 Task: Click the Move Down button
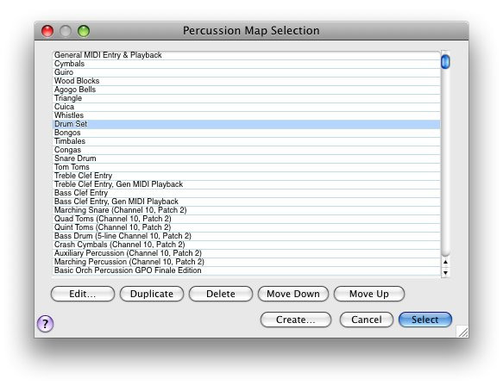click(293, 294)
